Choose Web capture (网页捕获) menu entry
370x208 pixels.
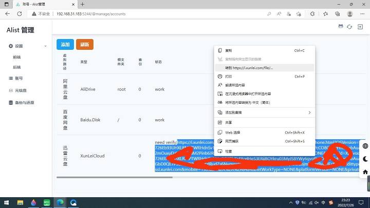pos(265,141)
